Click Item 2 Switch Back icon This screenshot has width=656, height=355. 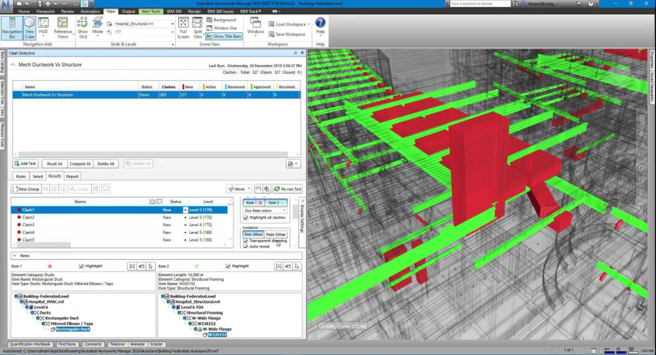[288, 266]
